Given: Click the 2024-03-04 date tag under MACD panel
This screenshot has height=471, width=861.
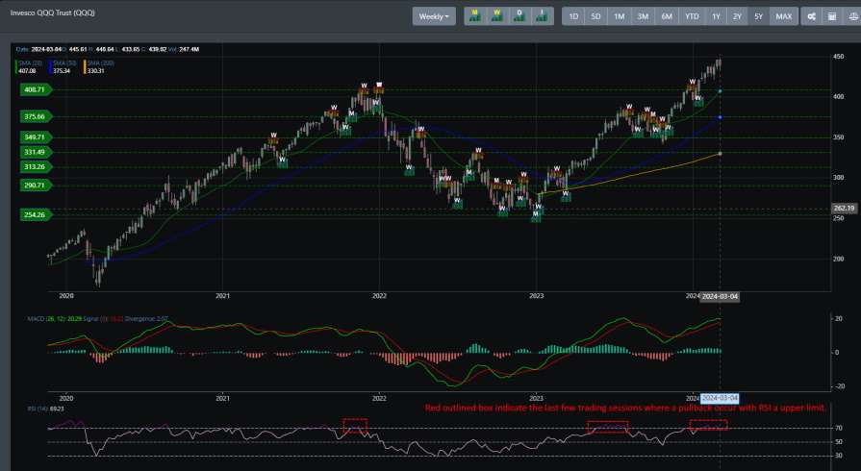Looking at the screenshot, I should pyautogui.click(x=720, y=398).
